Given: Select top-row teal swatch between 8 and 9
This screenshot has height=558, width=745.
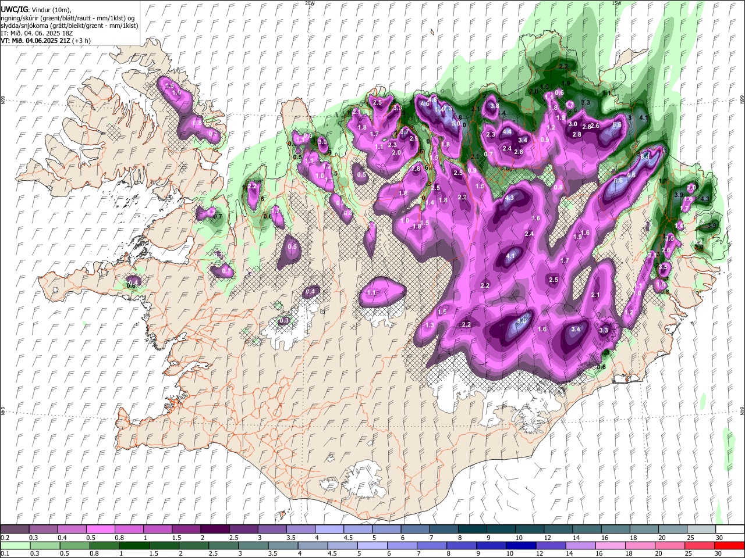Looking at the screenshot, I should coord(472,530).
